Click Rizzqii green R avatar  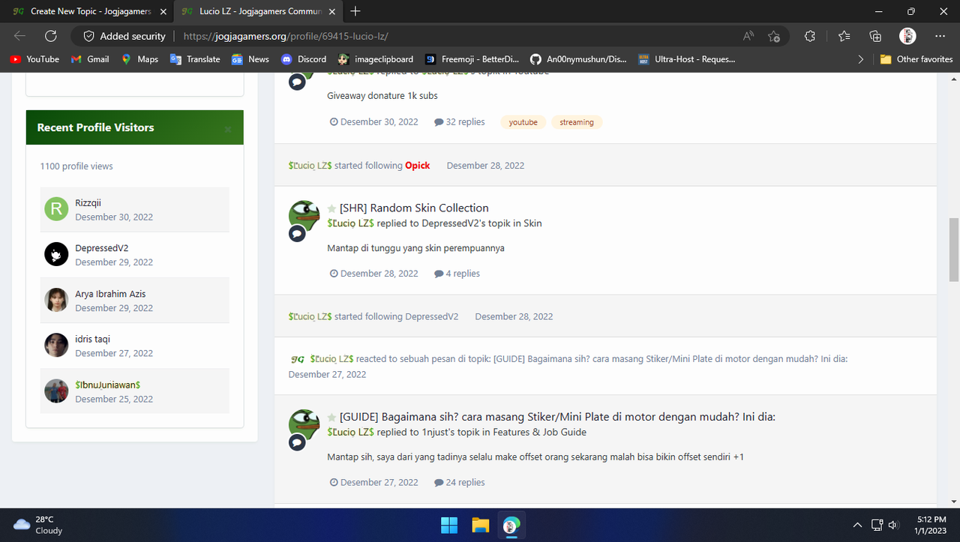pyautogui.click(x=56, y=209)
